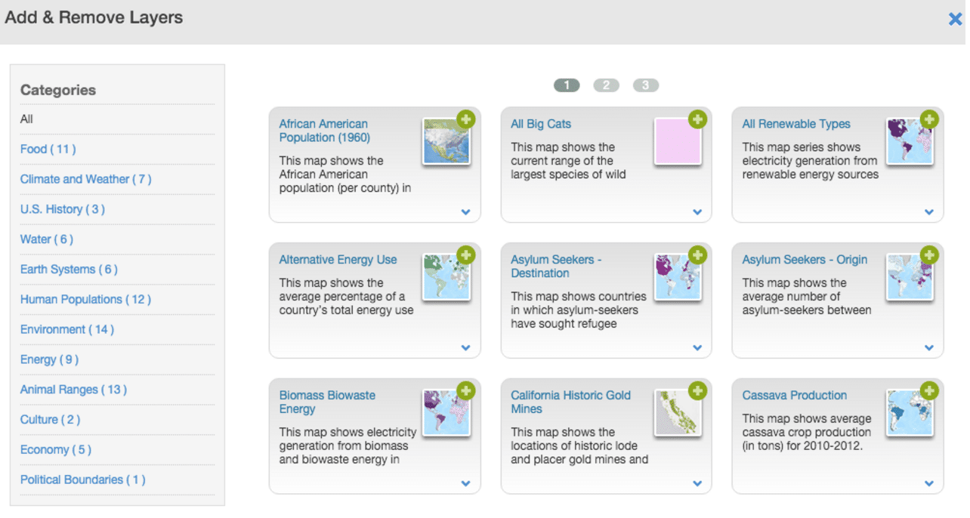Add the African American Population (1960) layer
This screenshot has height=518, width=970.
465,119
